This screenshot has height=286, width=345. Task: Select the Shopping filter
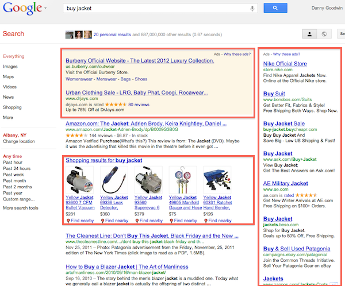(12, 107)
